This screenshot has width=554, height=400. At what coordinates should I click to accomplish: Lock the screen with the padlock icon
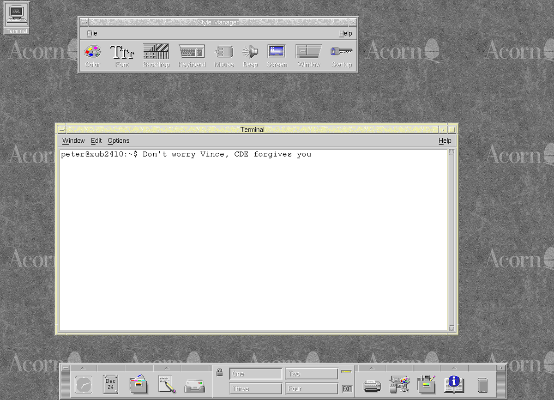coord(220,372)
